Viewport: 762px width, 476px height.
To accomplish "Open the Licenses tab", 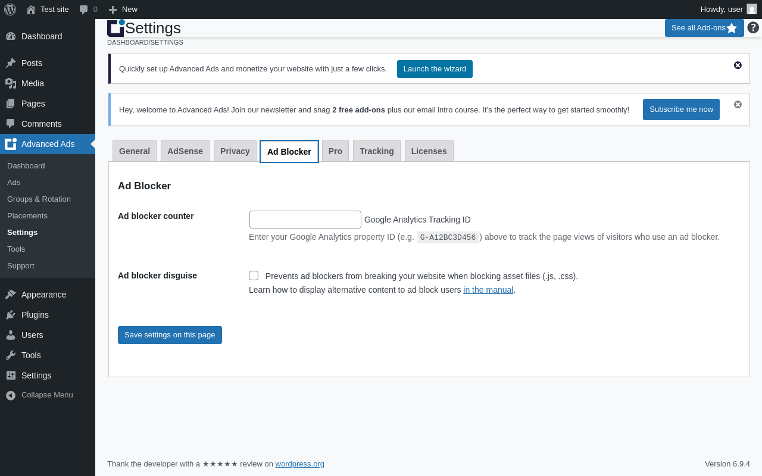I will pyautogui.click(x=429, y=151).
